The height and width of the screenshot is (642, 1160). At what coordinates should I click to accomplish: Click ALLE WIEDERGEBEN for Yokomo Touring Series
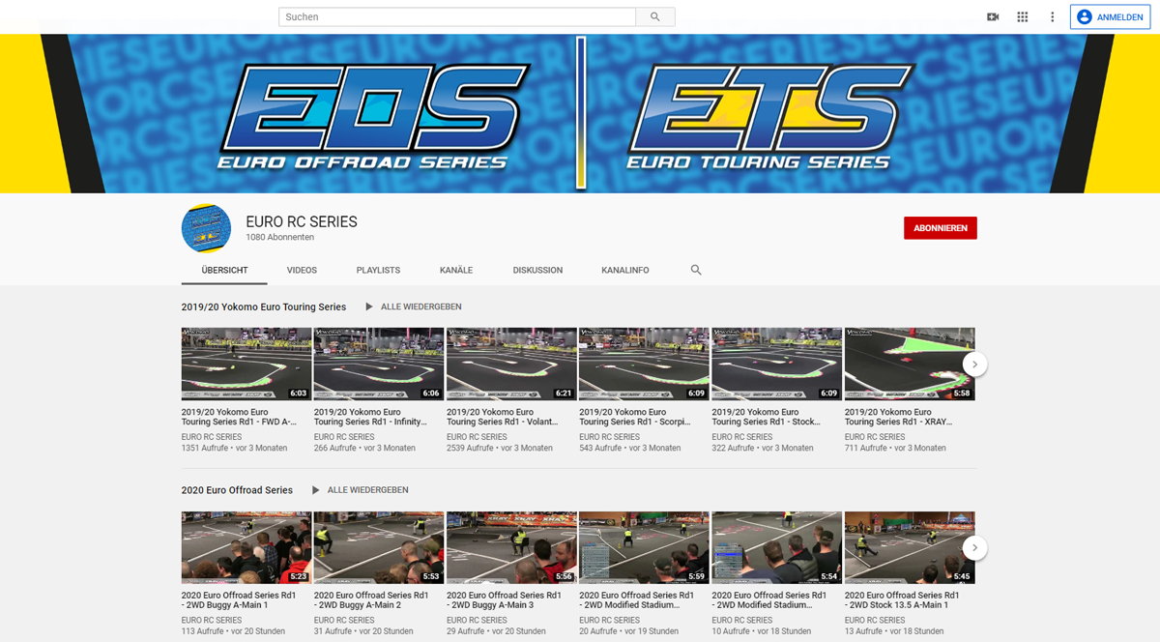pyautogui.click(x=421, y=306)
